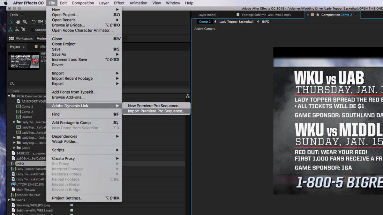
Task: Open the Composition menu in menu bar
Action: click(x=83, y=3)
